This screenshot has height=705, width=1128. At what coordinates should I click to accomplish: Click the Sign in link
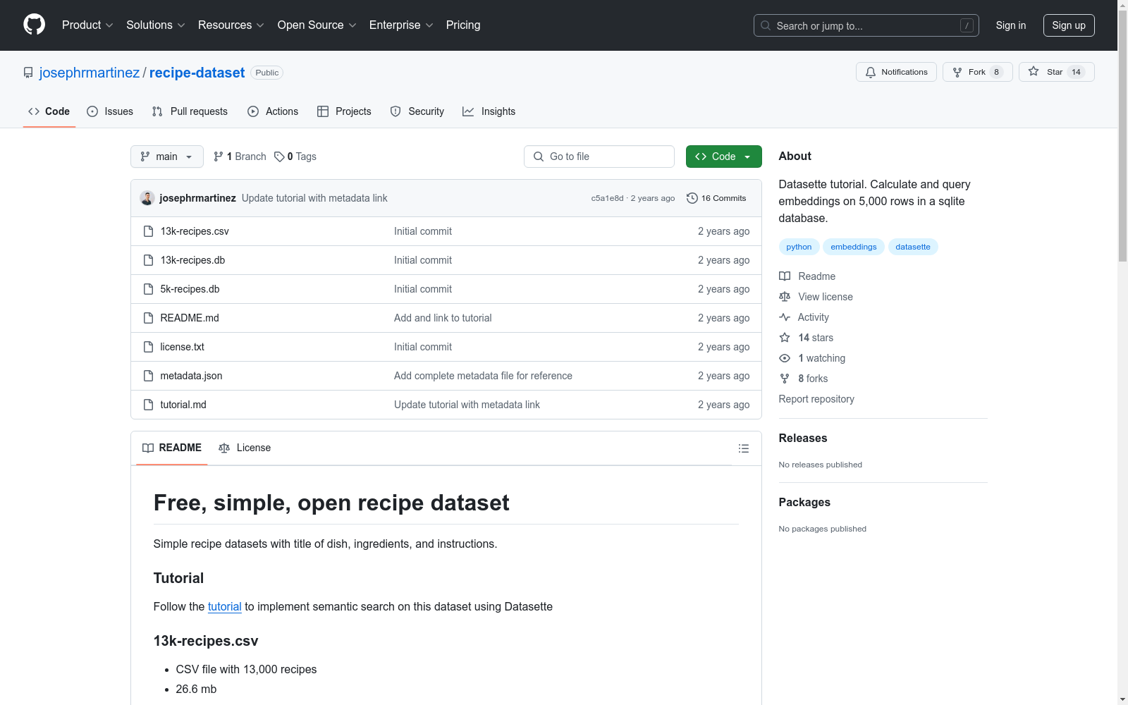[1010, 25]
